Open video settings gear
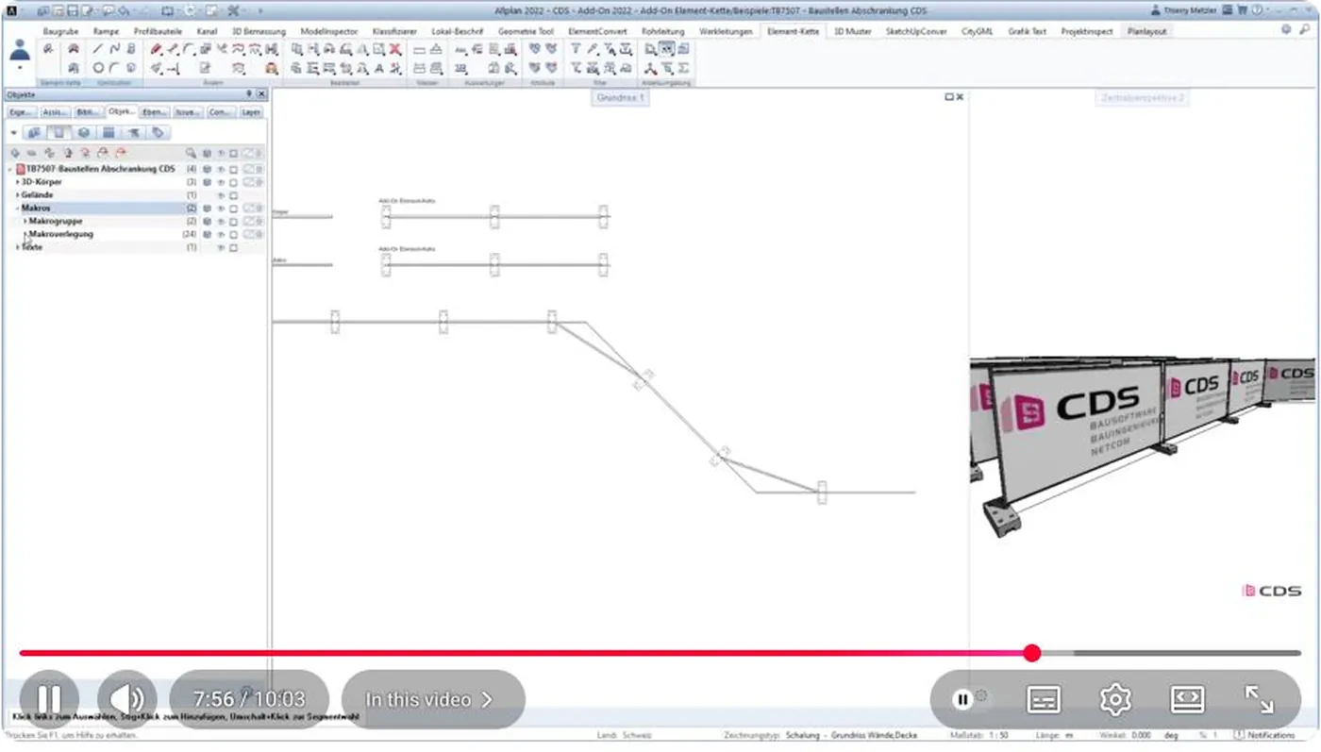 [1115, 699]
